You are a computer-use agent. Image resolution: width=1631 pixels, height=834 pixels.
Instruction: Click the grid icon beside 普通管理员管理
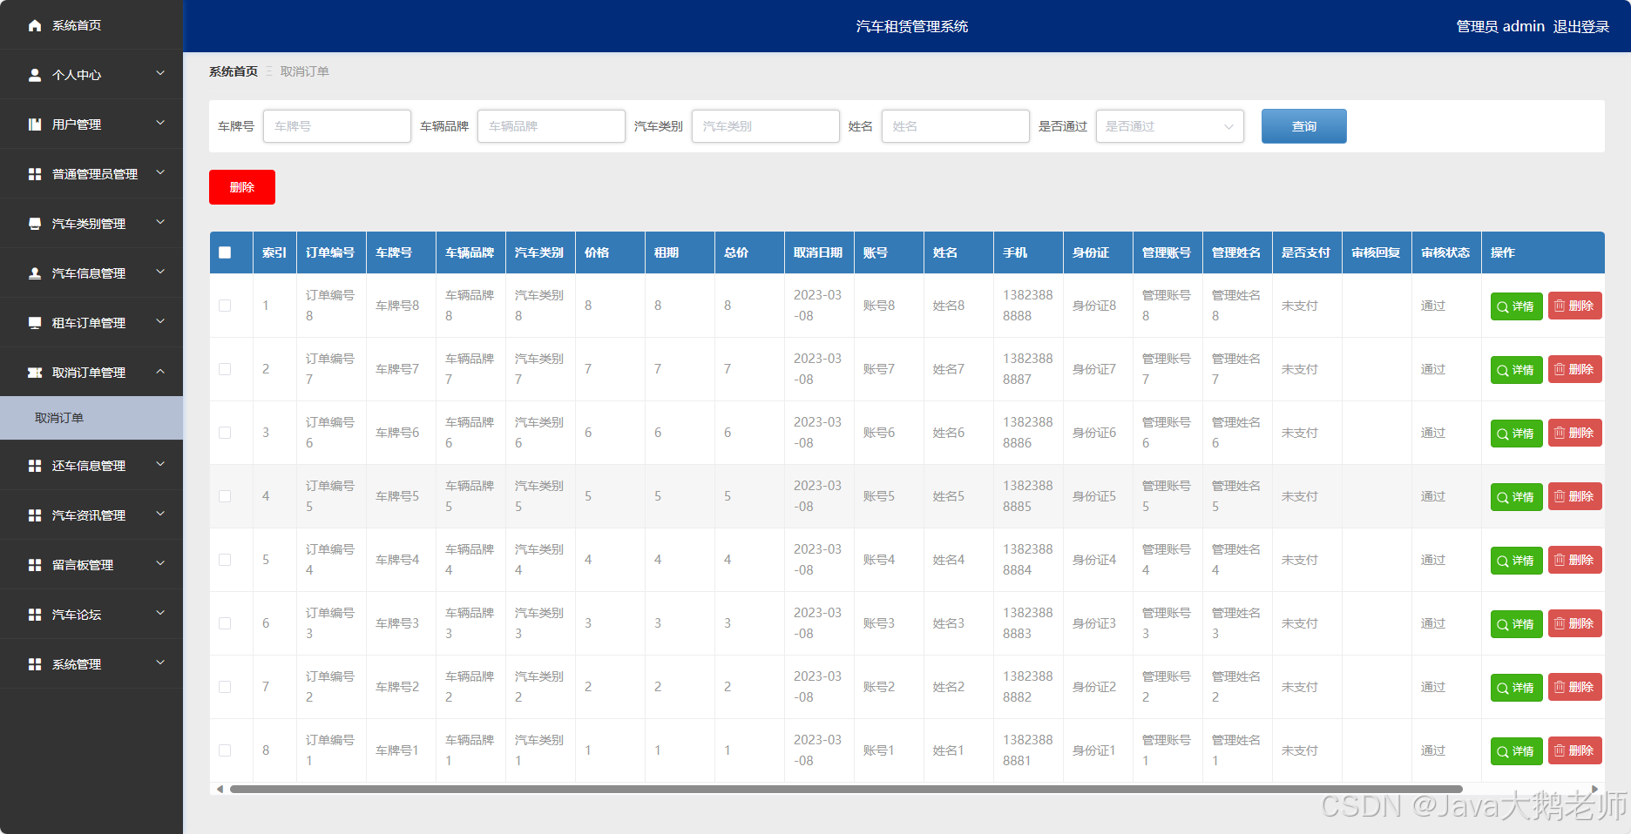(35, 174)
